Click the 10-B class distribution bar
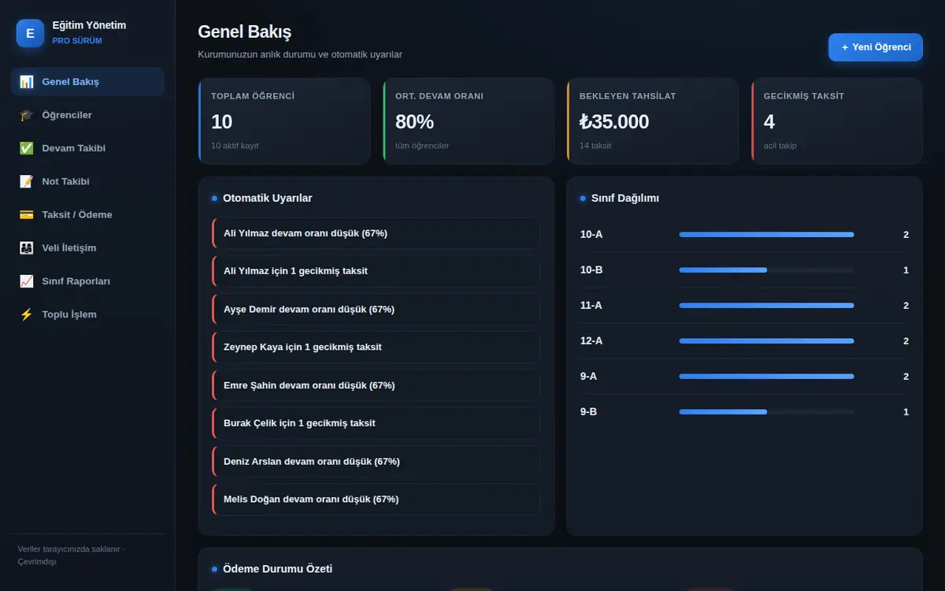945x591 pixels. (766, 269)
